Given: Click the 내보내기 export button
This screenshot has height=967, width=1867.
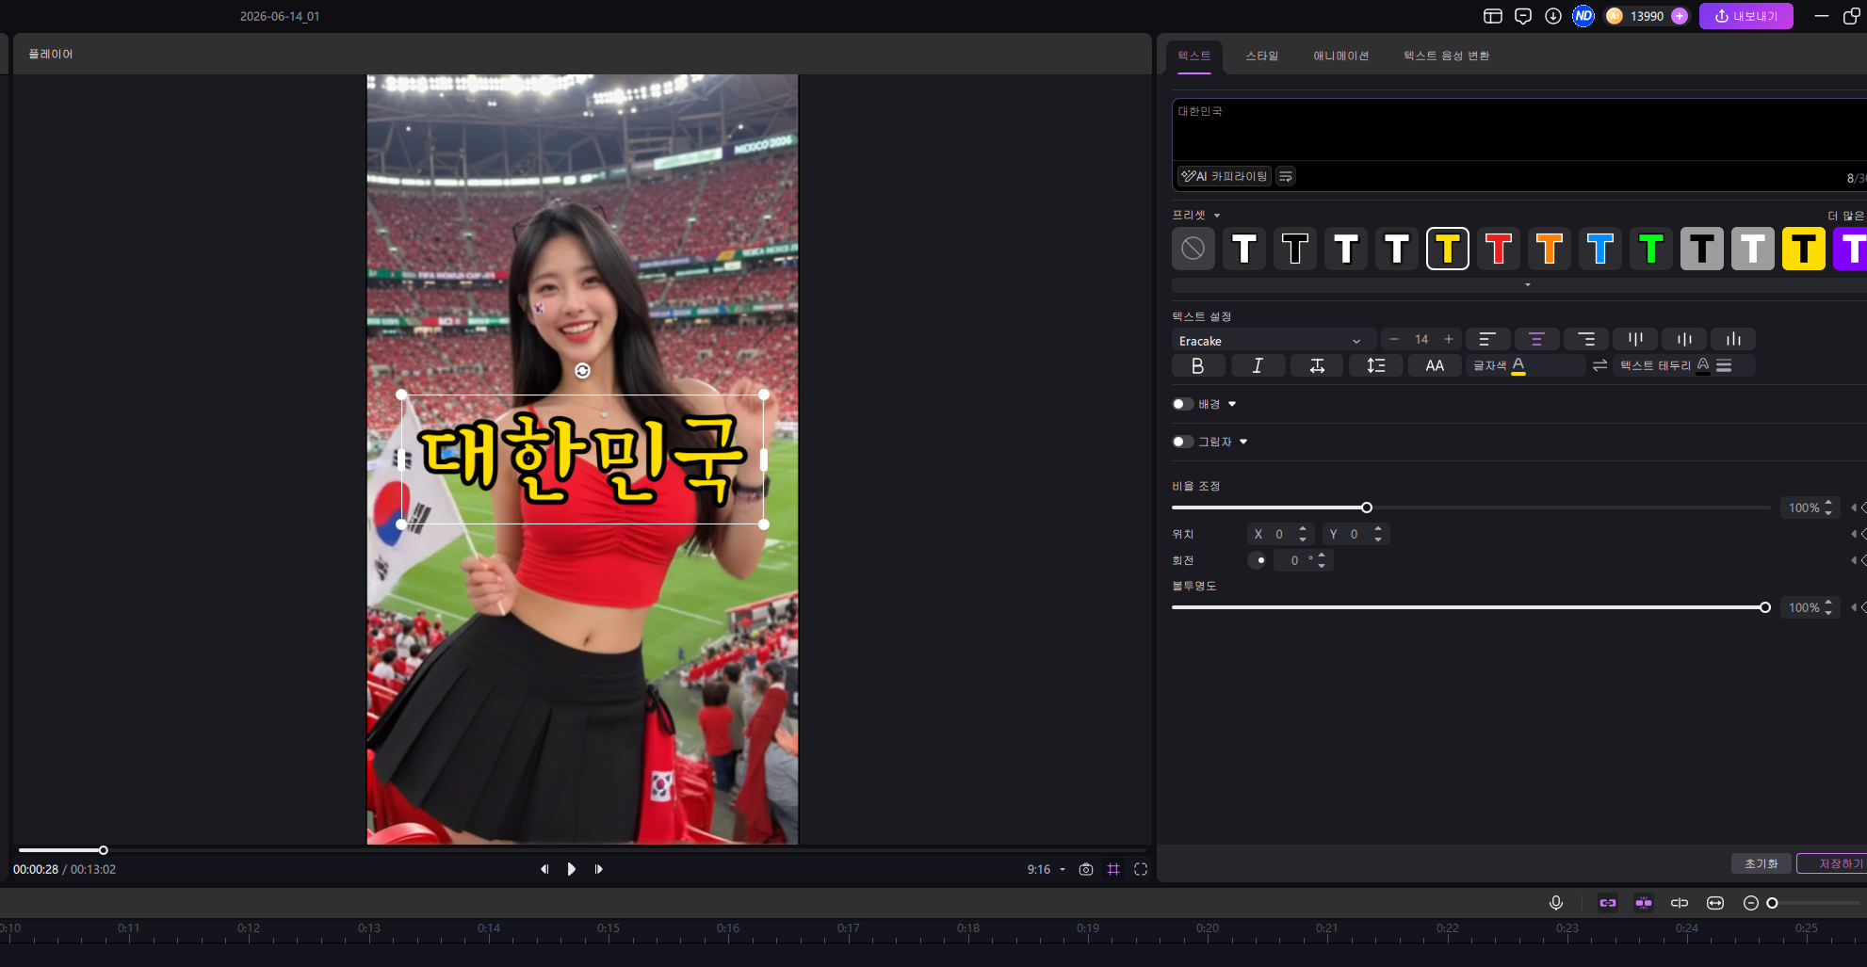Looking at the screenshot, I should 1745,16.
